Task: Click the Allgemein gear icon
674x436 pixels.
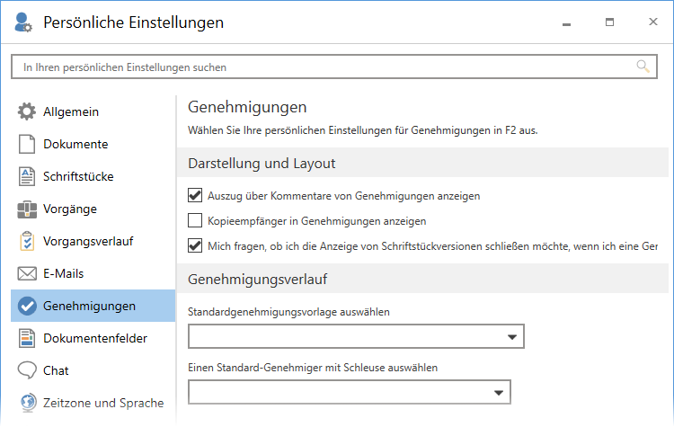Action: click(x=27, y=111)
